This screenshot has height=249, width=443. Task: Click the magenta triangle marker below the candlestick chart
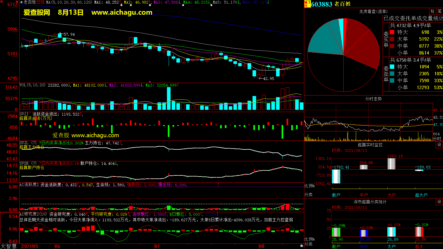coord(150,82)
